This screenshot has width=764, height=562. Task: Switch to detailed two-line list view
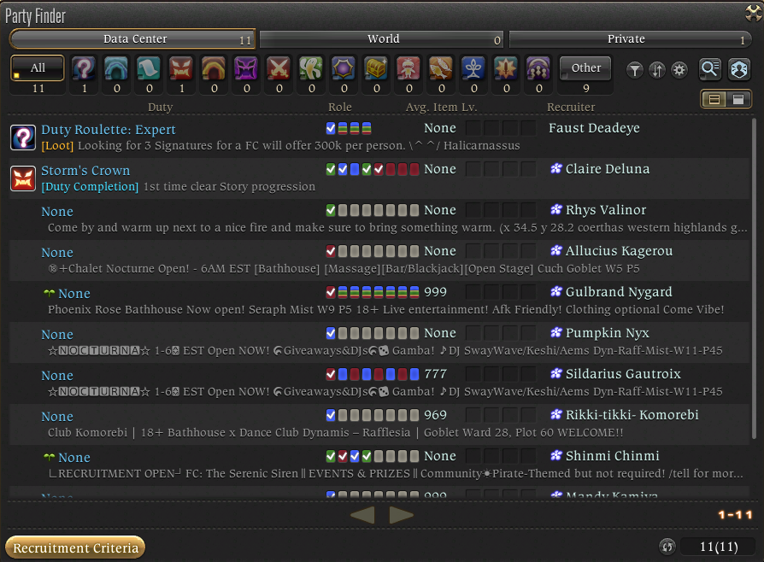click(714, 99)
